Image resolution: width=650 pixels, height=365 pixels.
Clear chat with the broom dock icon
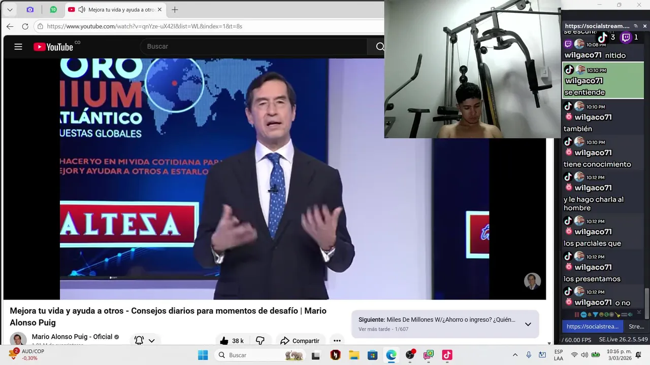click(x=617, y=315)
